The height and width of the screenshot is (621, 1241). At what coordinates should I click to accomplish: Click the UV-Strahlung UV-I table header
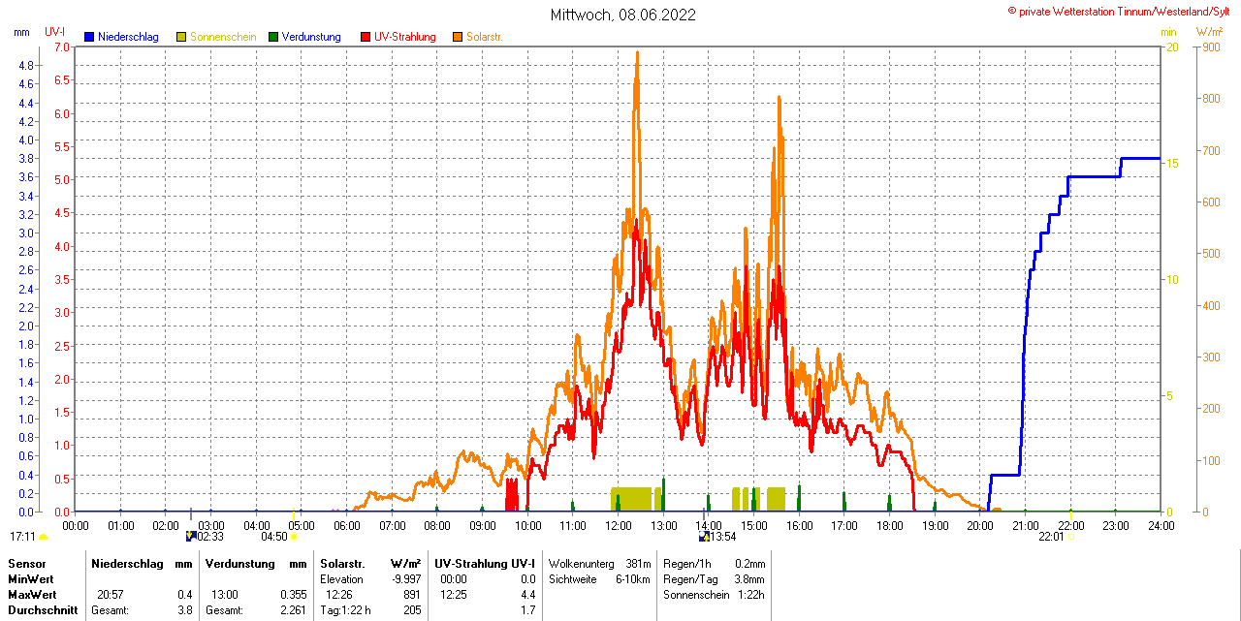click(485, 563)
